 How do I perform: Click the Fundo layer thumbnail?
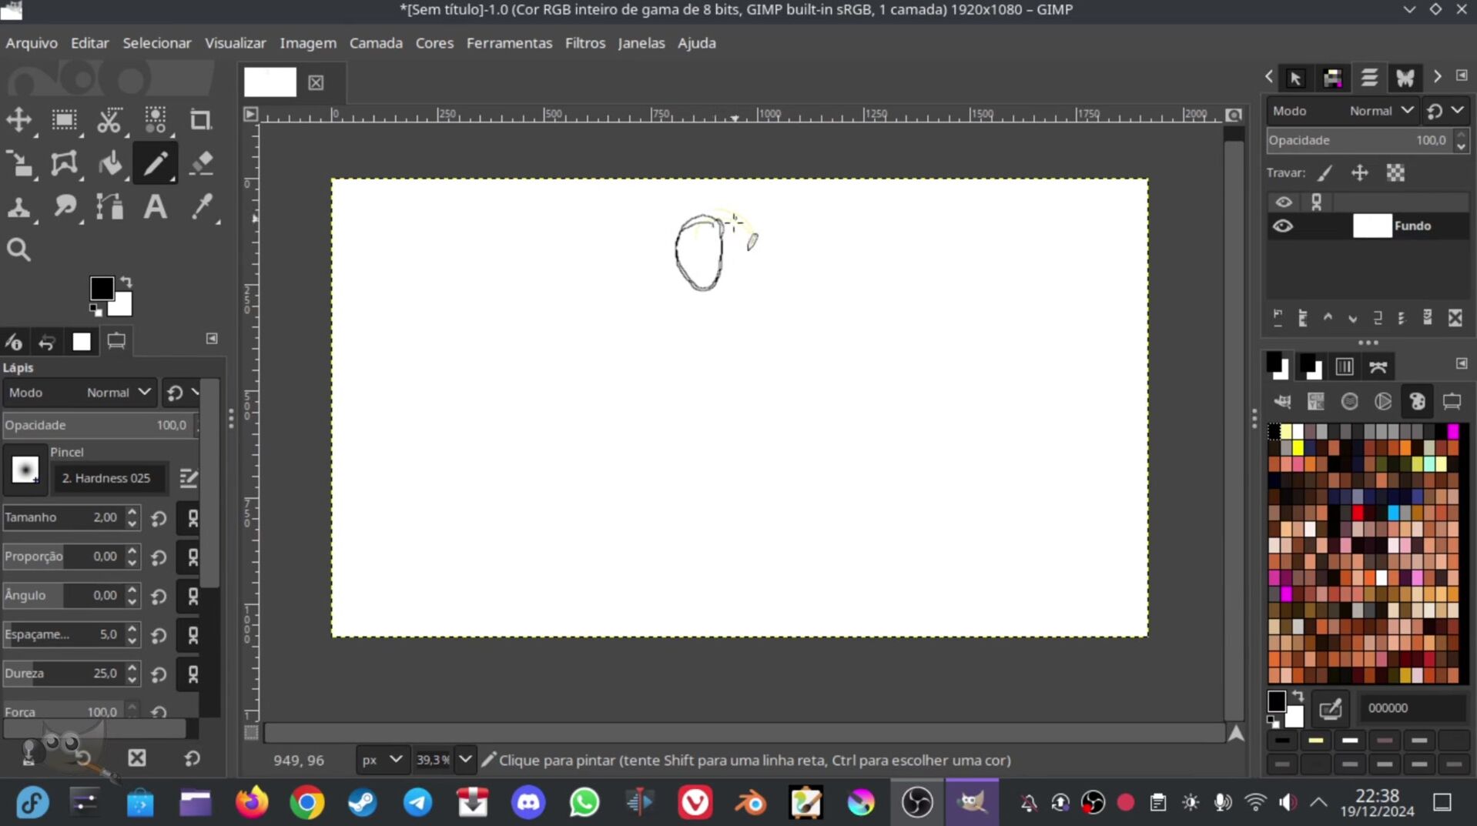pos(1372,226)
